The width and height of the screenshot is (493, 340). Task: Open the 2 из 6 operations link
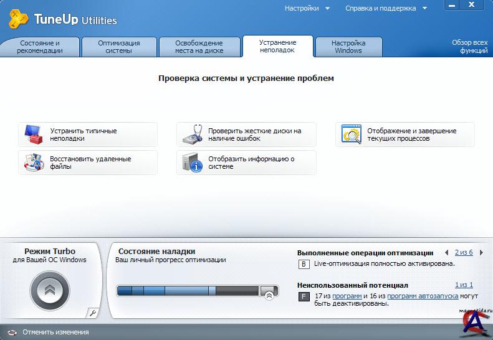click(x=464, y=252)
